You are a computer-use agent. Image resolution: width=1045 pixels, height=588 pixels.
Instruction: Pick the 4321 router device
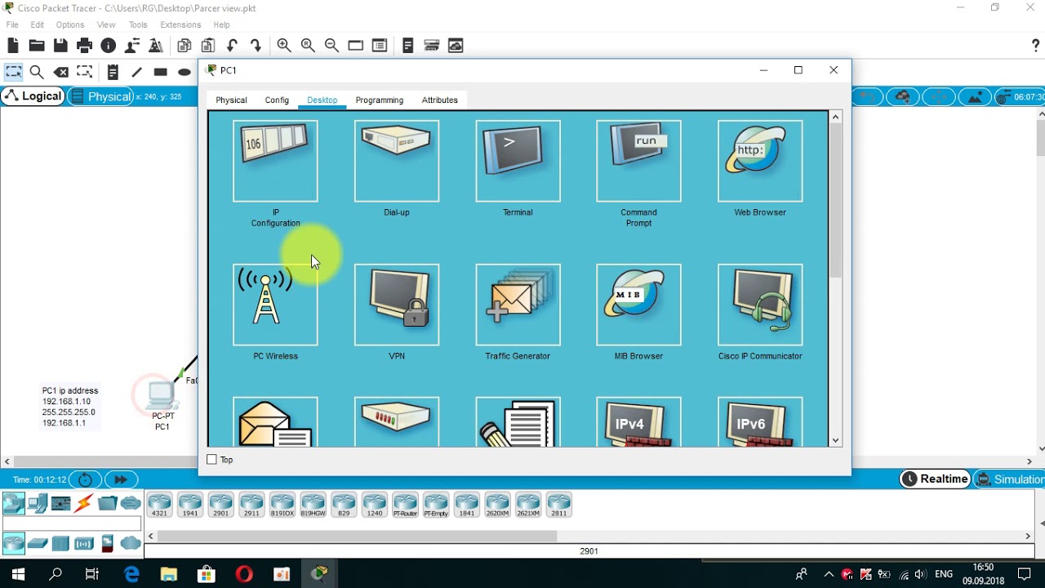pyautogui.click(x=159, y=505)
